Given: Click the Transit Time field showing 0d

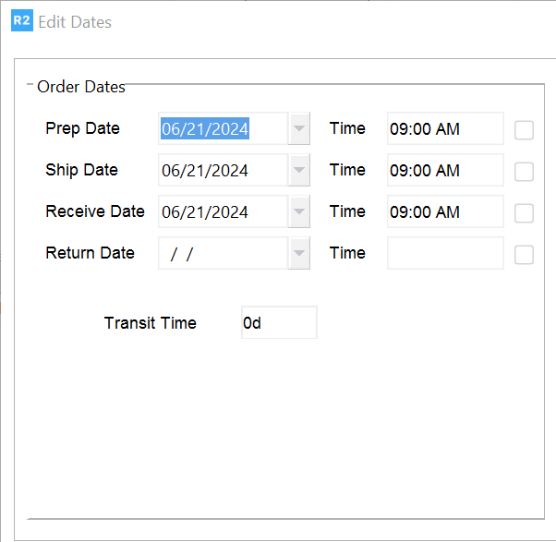Looking at the screenshot, I should (278, 323).
